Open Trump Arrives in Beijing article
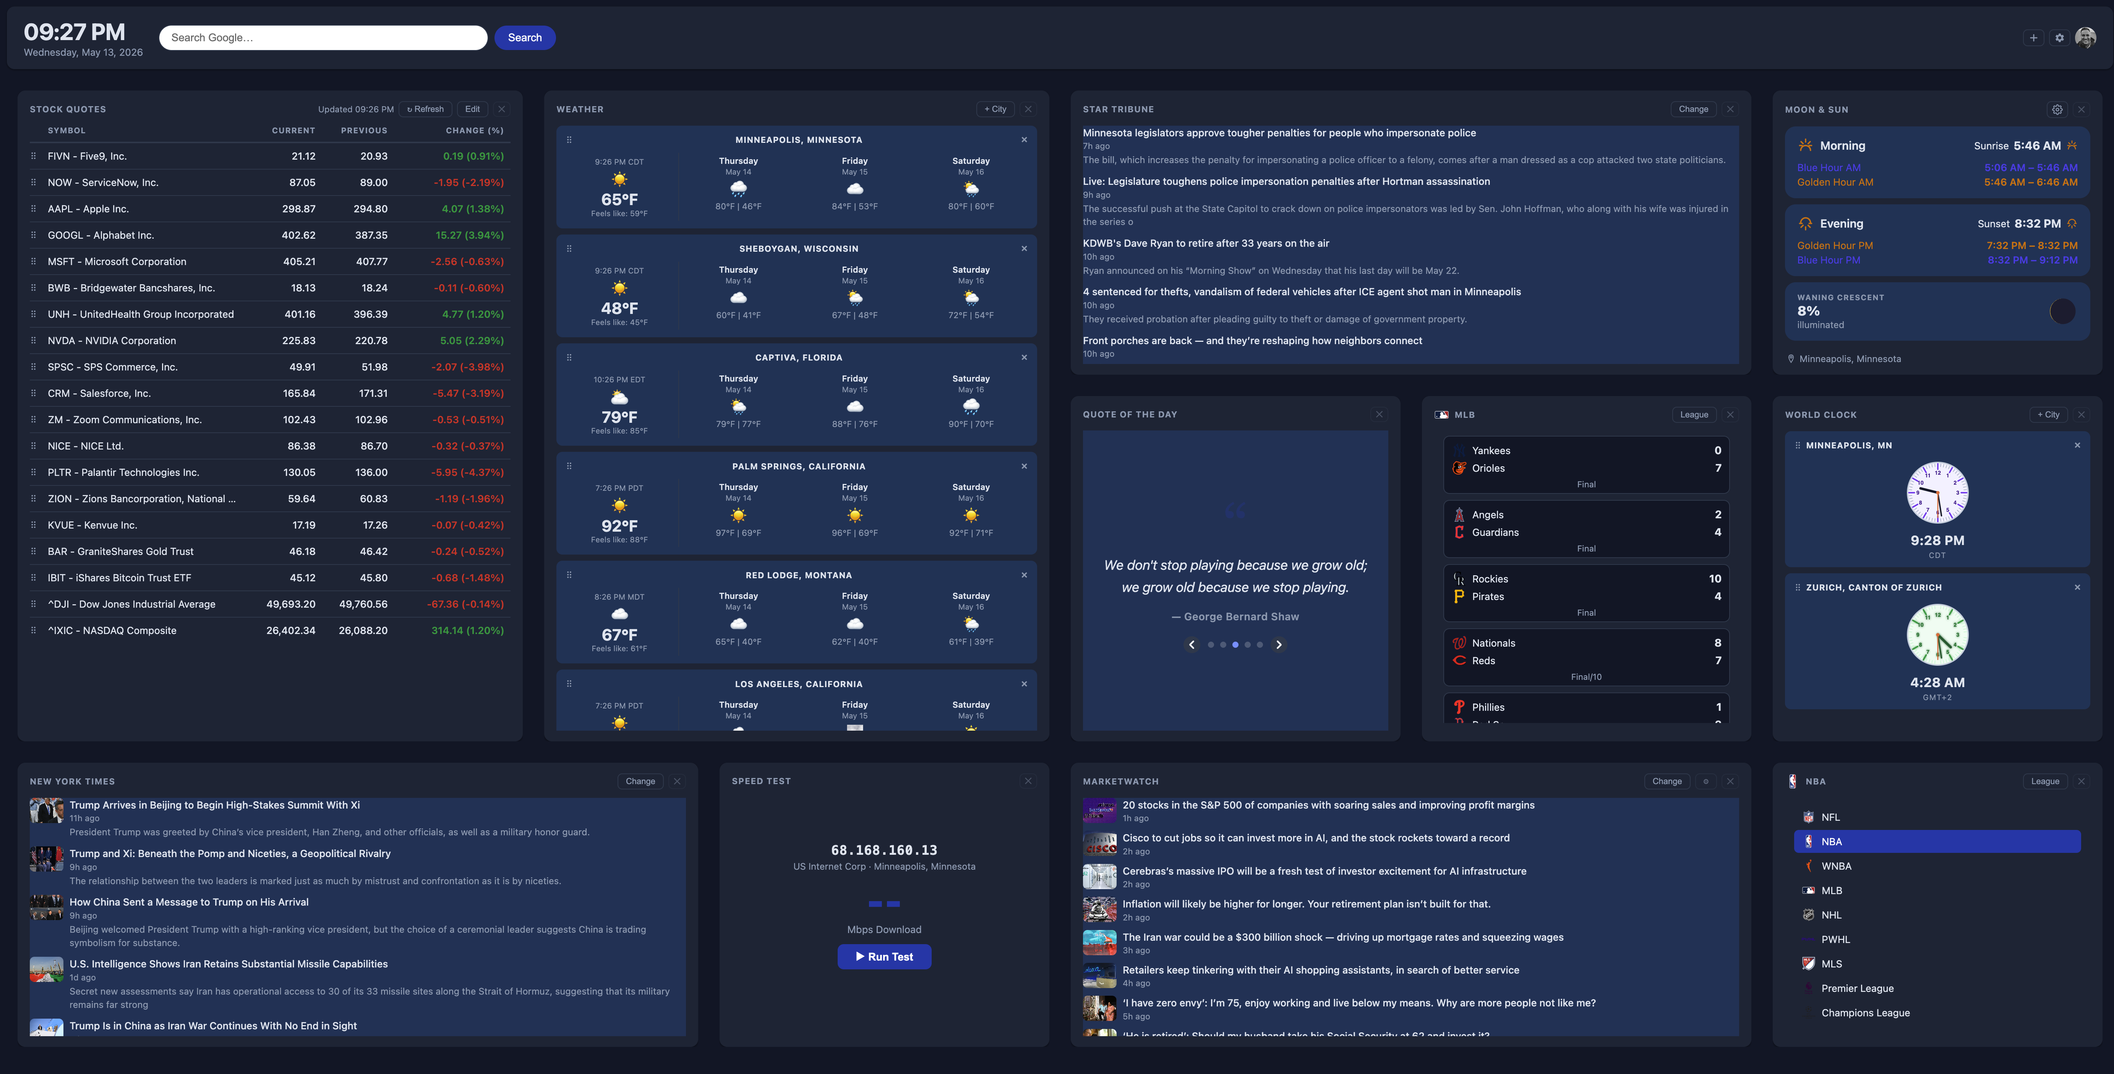 pyautogui.click(x=214, y=806)
